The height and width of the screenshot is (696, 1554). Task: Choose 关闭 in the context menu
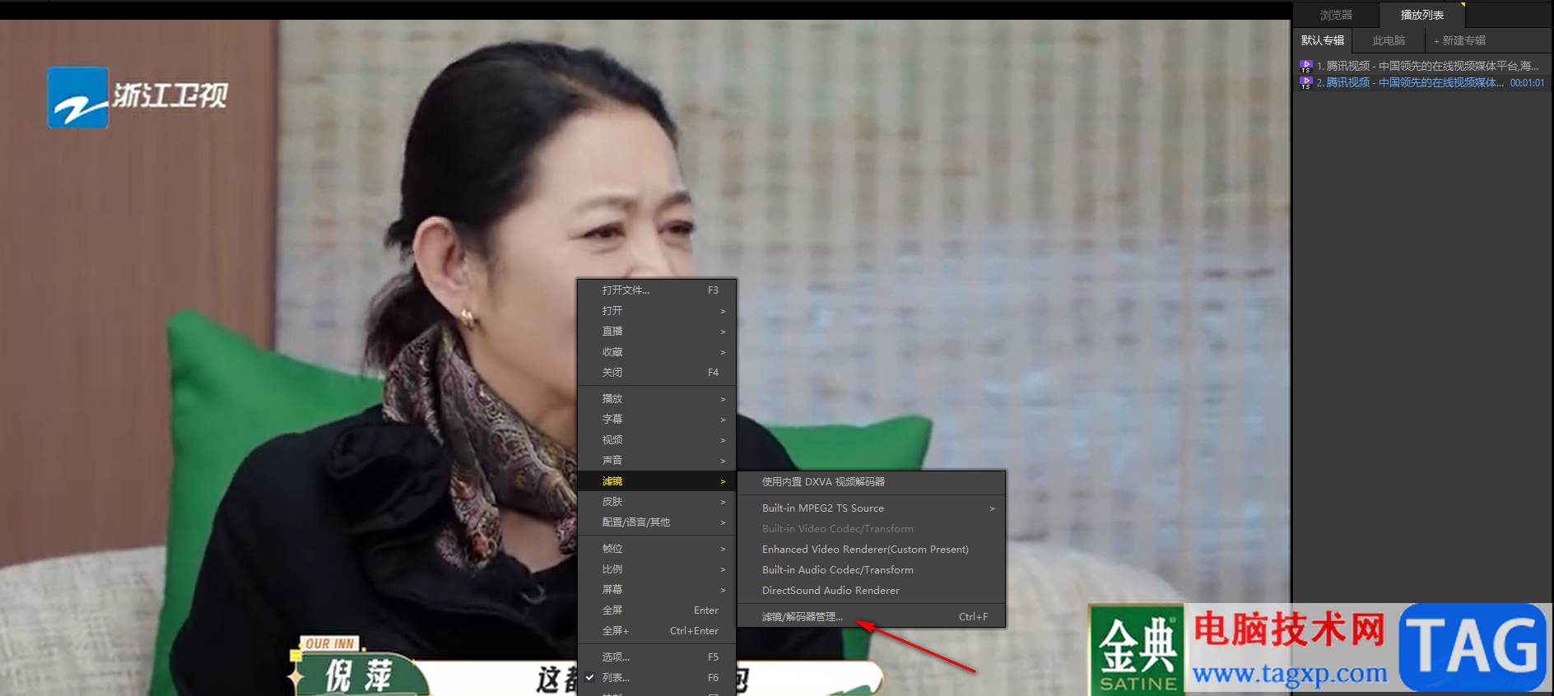[x=656, y=373]
